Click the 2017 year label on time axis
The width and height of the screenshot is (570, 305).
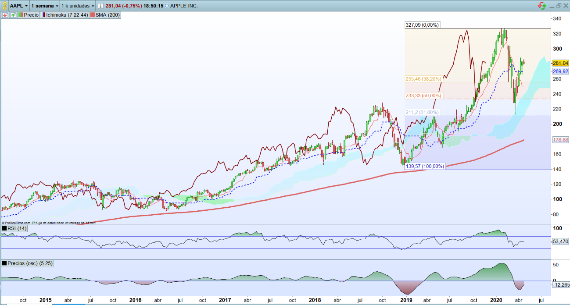click(225, 300)
